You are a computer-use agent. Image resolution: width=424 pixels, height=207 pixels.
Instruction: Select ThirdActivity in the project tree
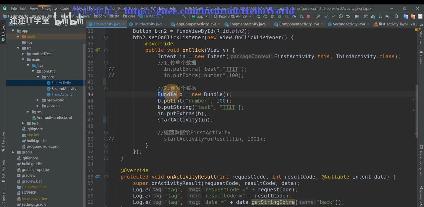62,94
